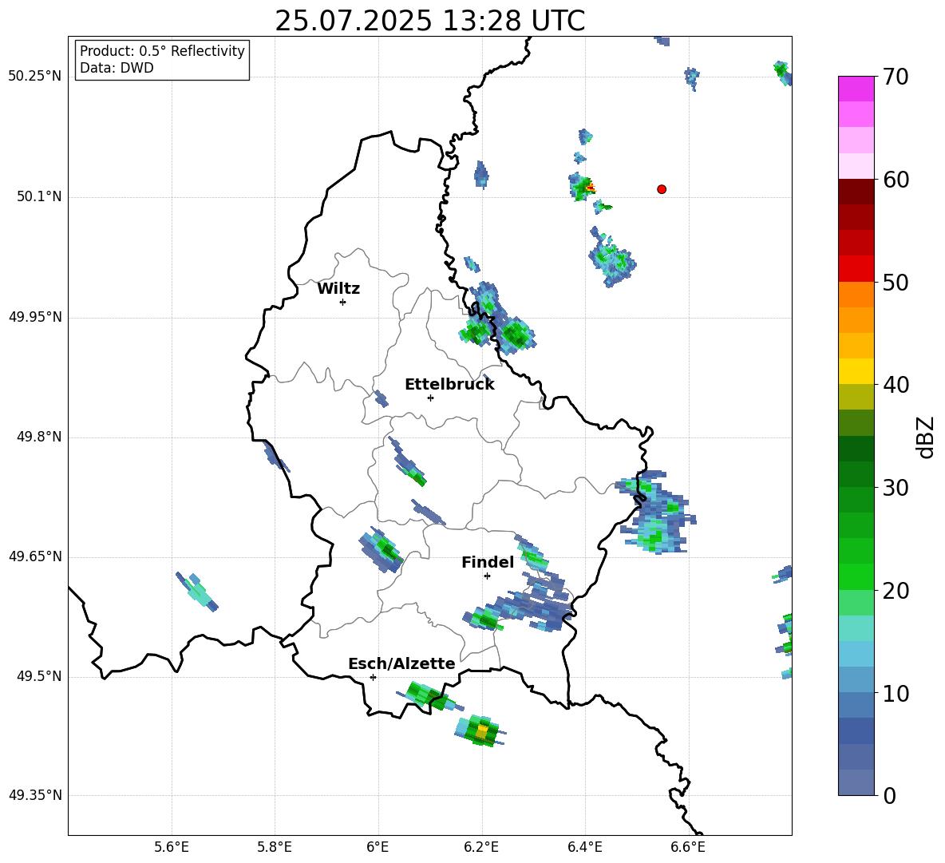Viewport: 945px width, 863px height.
Task: Click the Ettelbruck city label
Action: tap(449, 384)
